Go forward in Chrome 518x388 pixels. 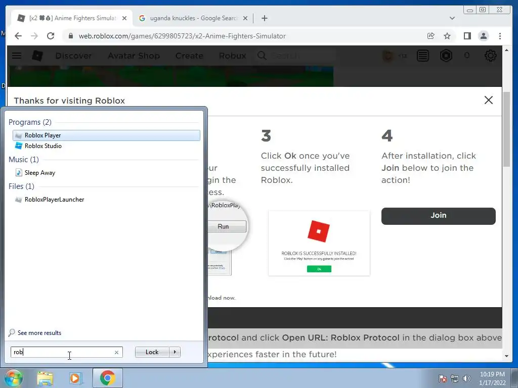coord(34,36)
